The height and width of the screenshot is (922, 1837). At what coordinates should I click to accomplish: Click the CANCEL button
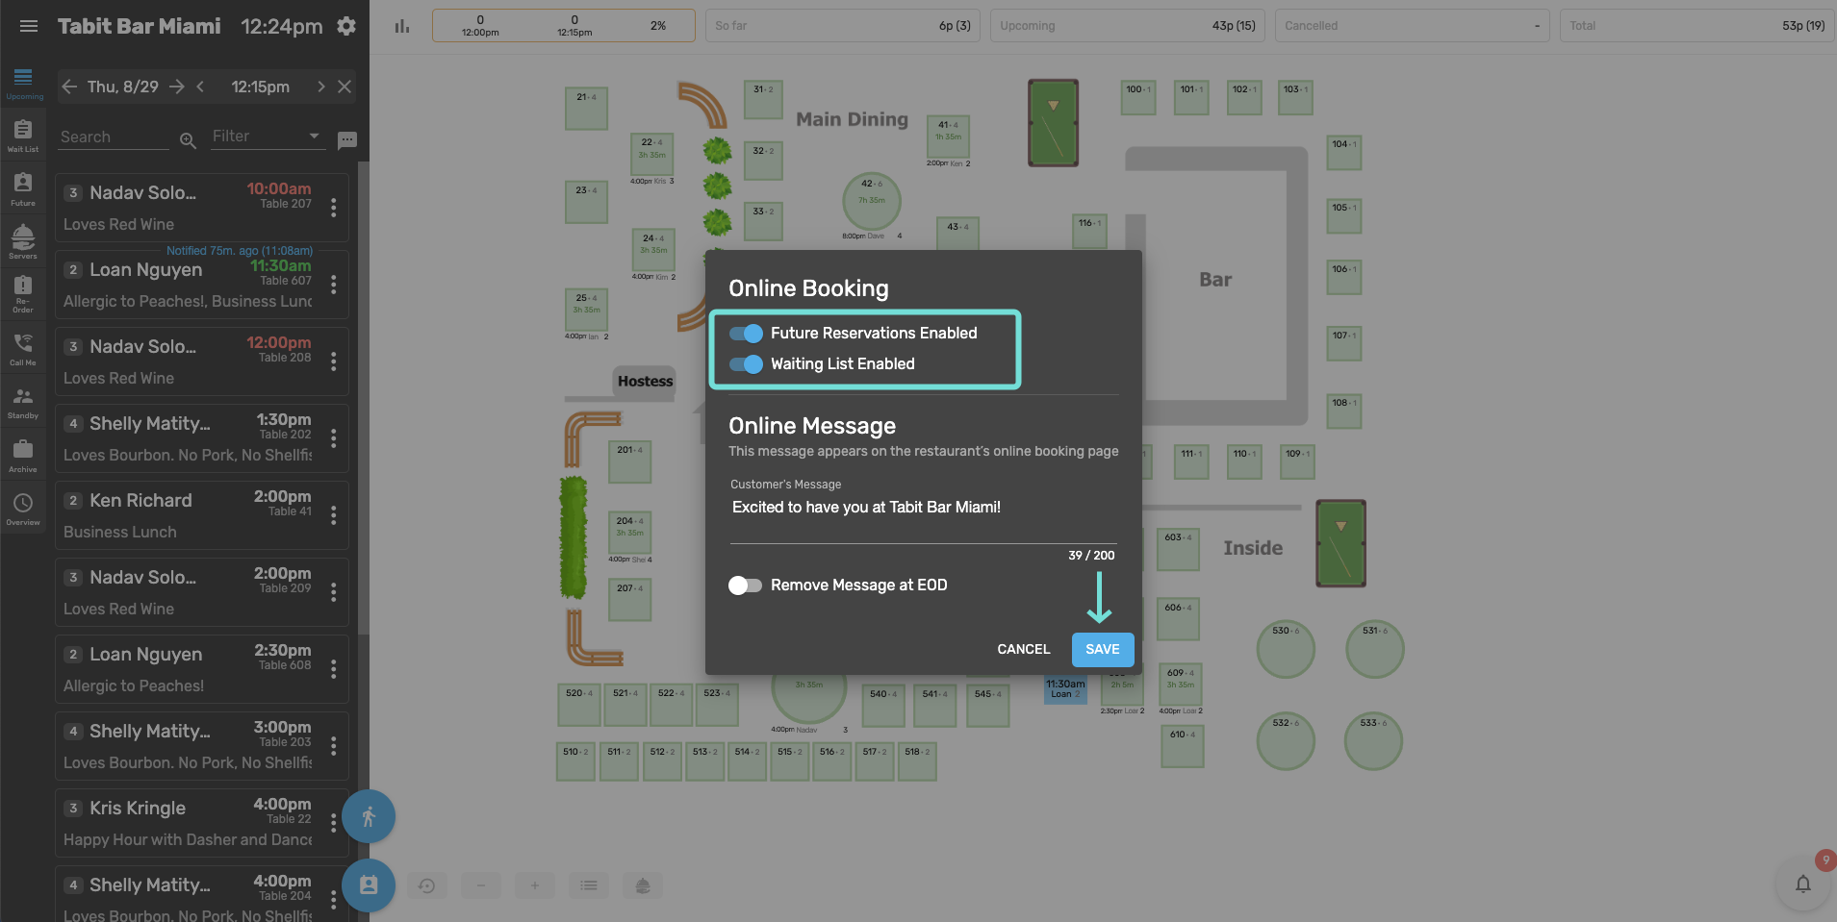[1023, 650]
